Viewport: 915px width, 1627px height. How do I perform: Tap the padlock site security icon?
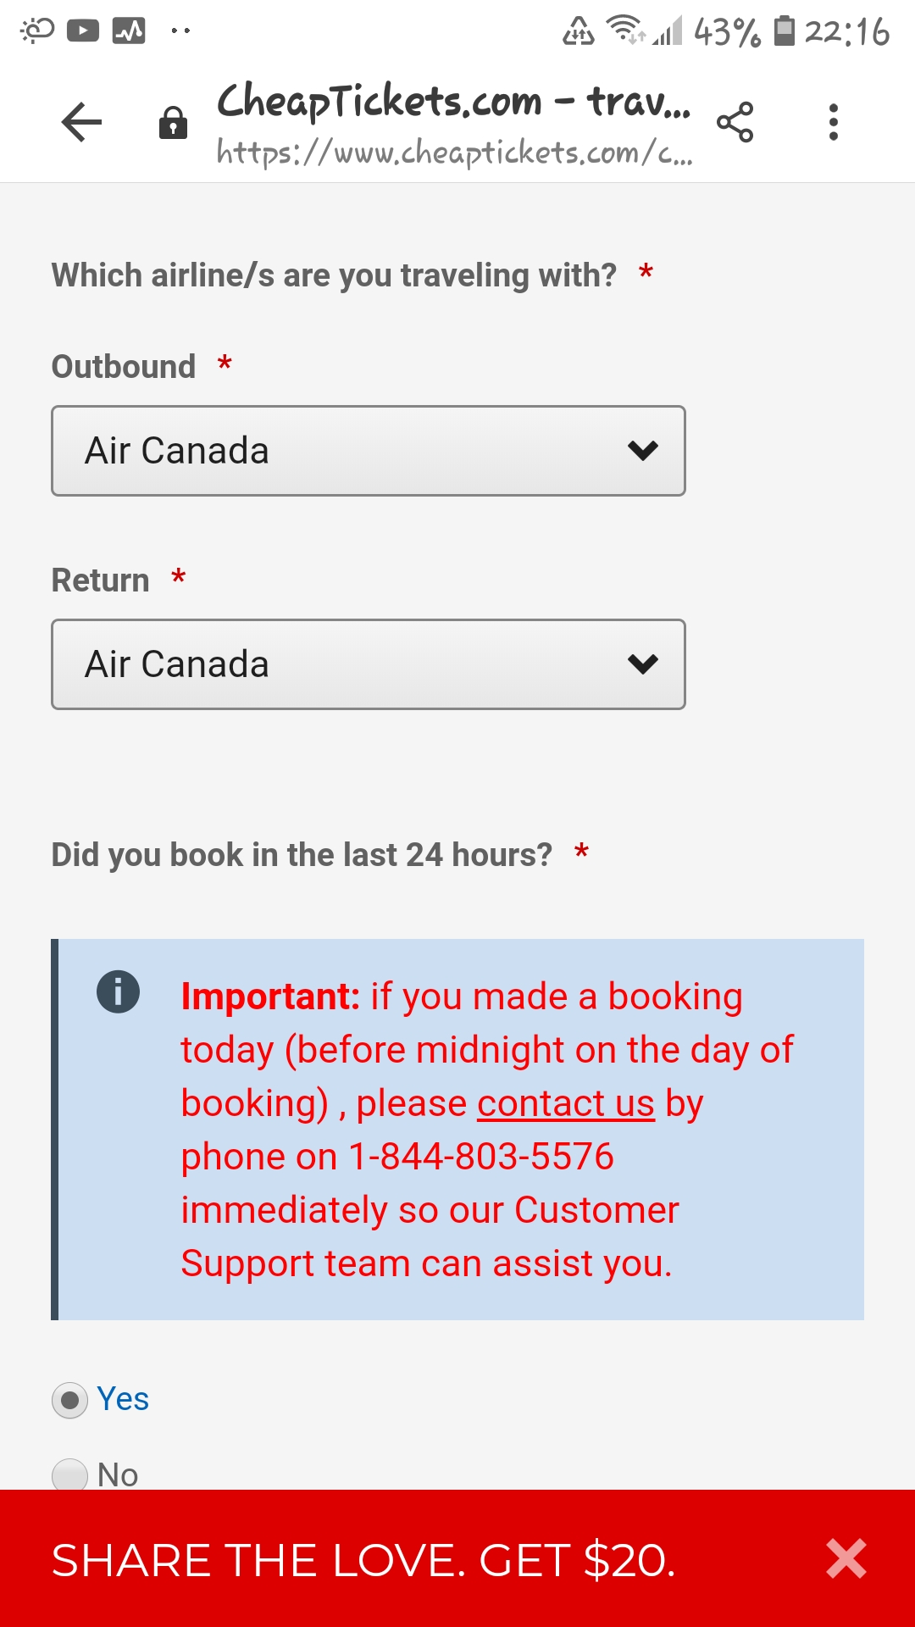click(173, 123)
